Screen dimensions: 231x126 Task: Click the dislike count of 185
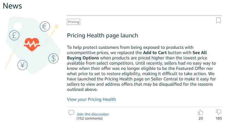tap(219, 118)
